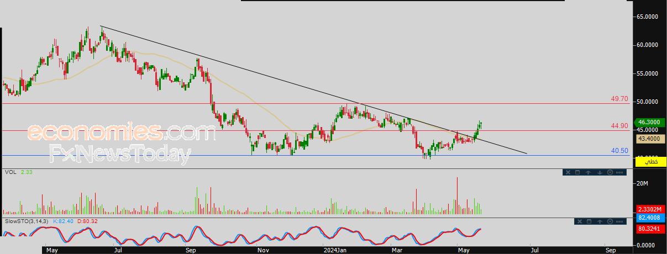Open SlowSTO pane more options dots
667x254 pixels.
(x=619, y=221)
